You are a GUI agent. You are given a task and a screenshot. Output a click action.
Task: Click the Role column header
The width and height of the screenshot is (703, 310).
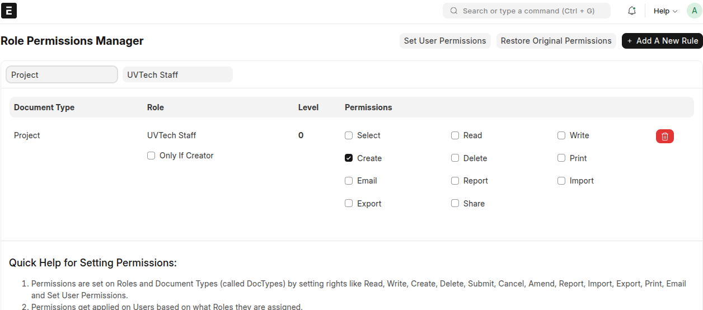(x=156, y=107)
